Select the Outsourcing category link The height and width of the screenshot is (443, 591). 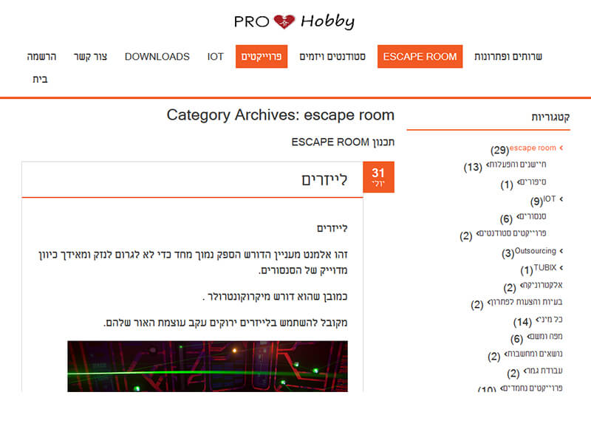click(x=535, y=251)
